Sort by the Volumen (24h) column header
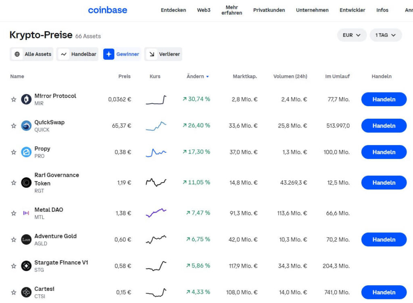 coord(290,76)
